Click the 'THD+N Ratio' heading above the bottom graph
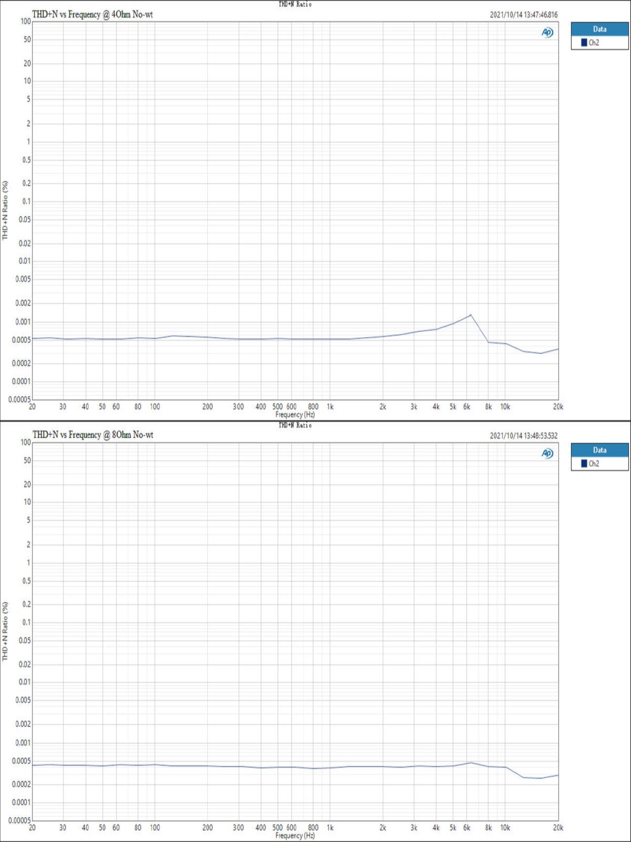Viewport: 631px width, 842px height. click(x=295, y=425)
